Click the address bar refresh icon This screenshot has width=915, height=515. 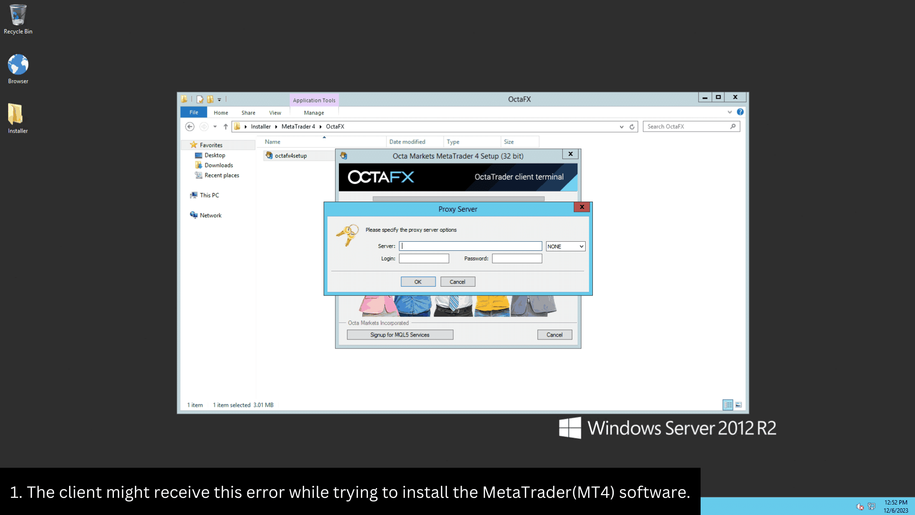pos(632,126)
